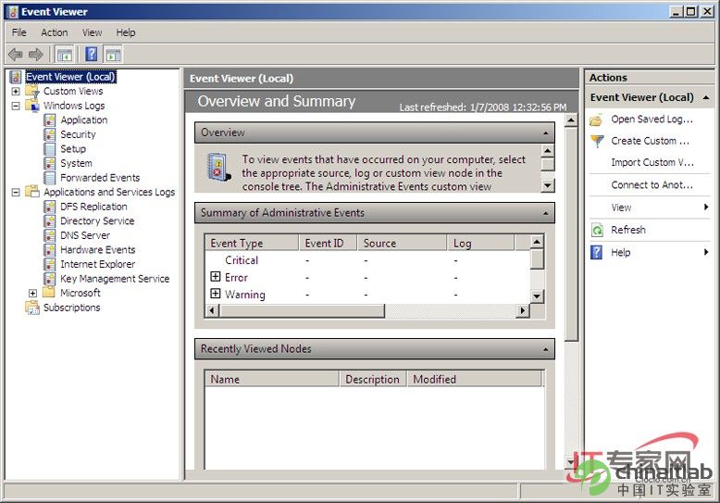Select the Security log in tree
This screenshot has width=720, height=503.
[x=78, y=134]
